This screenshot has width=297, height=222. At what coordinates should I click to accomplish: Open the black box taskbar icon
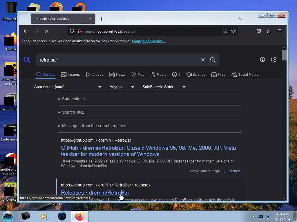pos(26,216)
